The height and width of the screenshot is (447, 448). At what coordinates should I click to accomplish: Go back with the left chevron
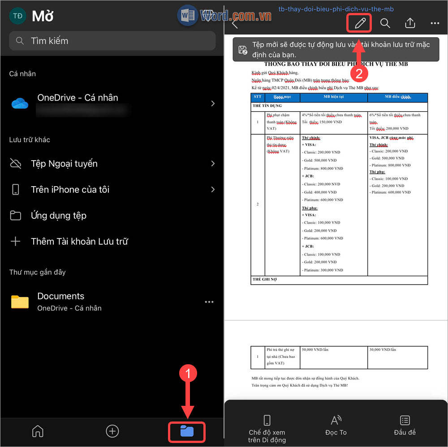[235, 24]
